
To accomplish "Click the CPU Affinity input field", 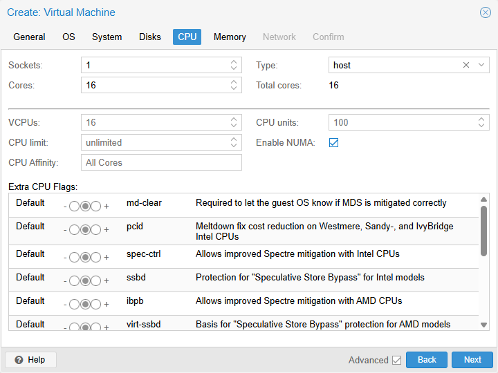I will (161, 162).
